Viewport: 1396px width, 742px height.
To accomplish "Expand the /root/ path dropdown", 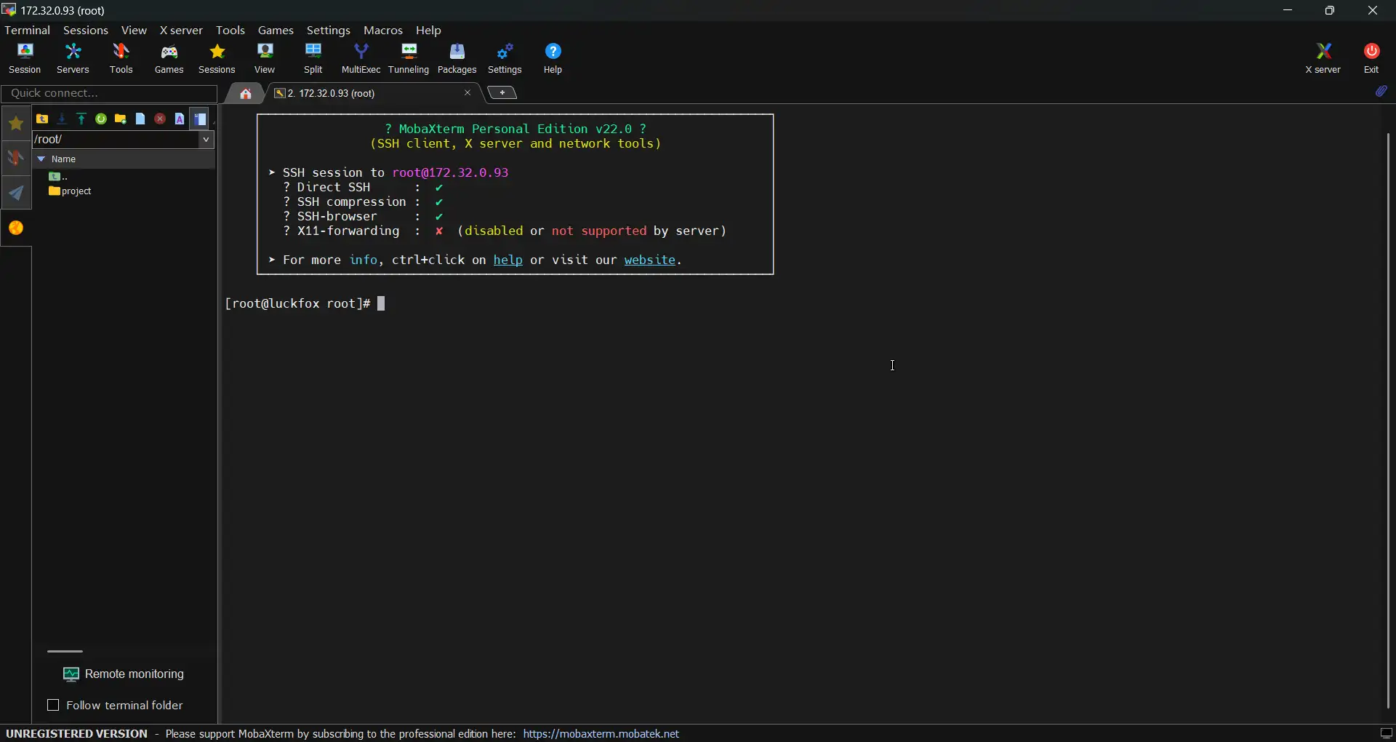I will point(206,140).
